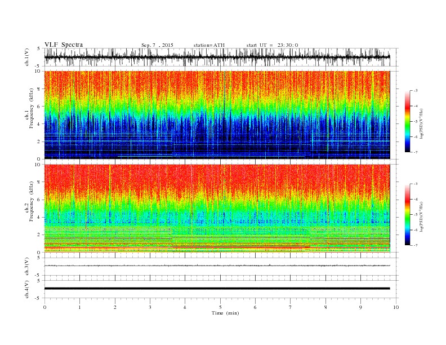The height and width of the screenshot is (345, 446).
Task: Click the ch.3 voltage waveform trace
Action: (217, 266)
